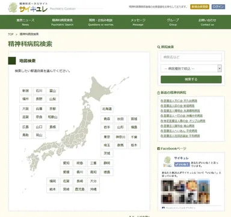231x217 pixels.
Task: Select 佐賀 prefecture button
Action: tap(66, 181)
